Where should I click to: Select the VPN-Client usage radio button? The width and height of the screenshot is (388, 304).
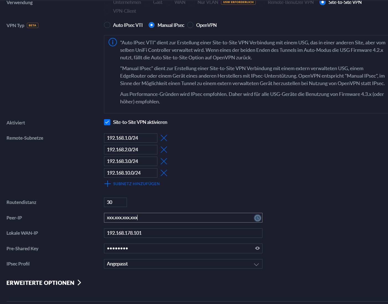click(107, 11)
